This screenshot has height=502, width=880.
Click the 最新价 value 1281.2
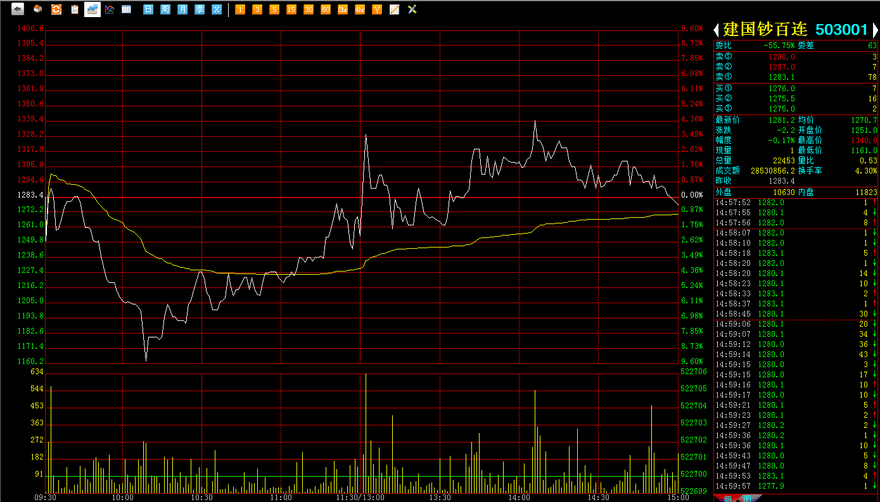(x=781, y=120)
